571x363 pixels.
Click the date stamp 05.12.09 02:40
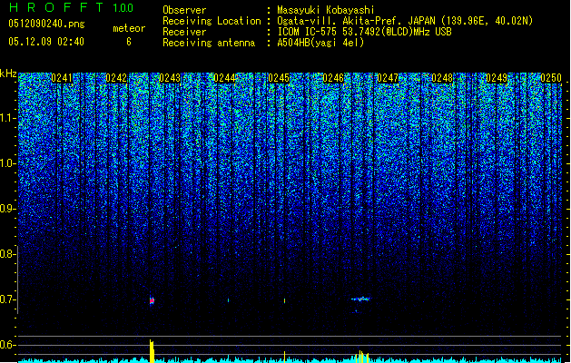click(x=46, y=42)
